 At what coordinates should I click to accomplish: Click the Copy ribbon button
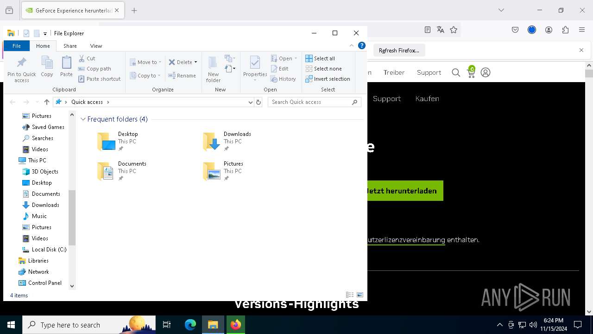(x=47, y=66)
